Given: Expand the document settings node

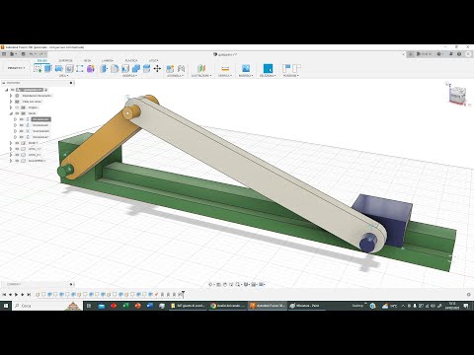Looking at the screenshot, I should (x=11, y=96).
